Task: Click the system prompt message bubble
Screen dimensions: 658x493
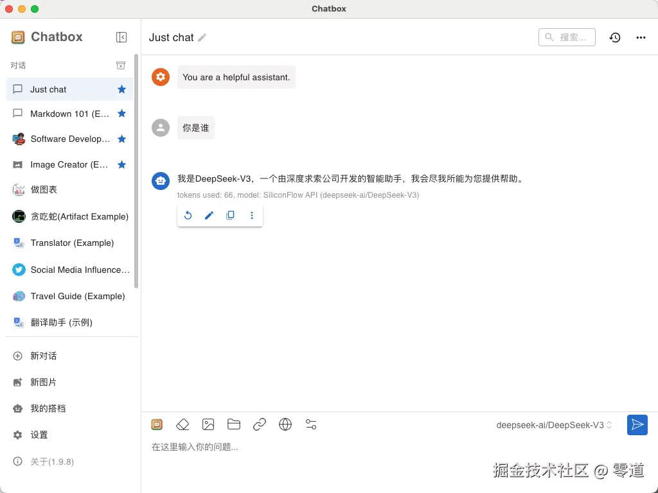Action: [x=236, y=77]
